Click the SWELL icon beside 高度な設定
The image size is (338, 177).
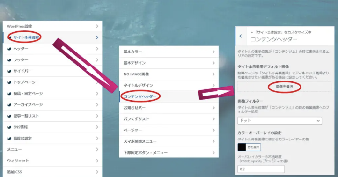tap(9, 139)
